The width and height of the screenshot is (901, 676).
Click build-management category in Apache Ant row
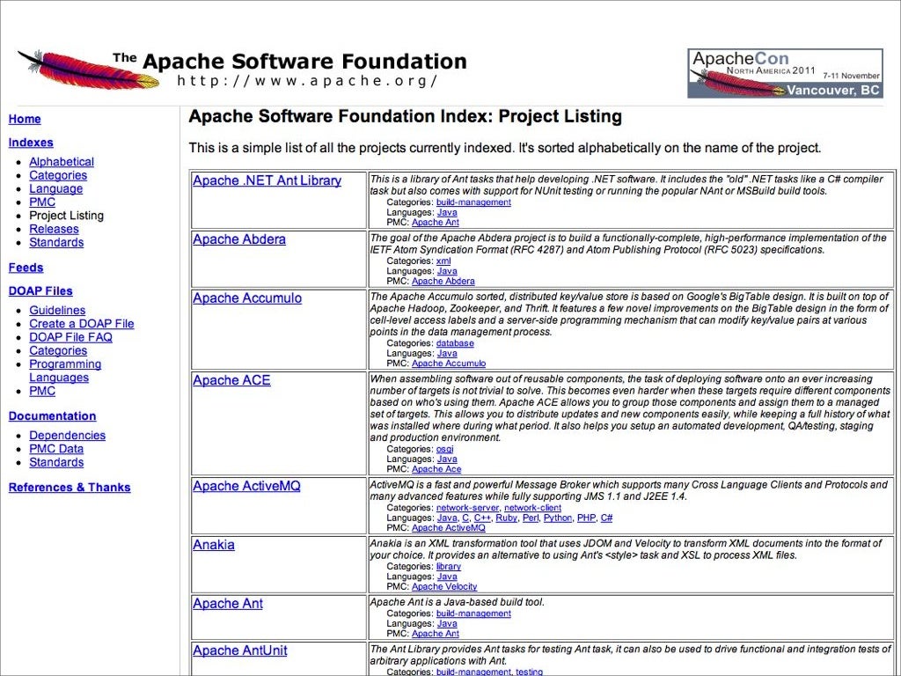click(x=473, y=614)
